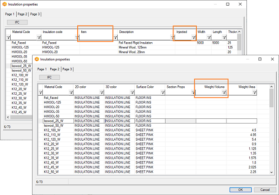279x195 pixels.
Task: Open the Injected column filter
Action: [193, 38]
